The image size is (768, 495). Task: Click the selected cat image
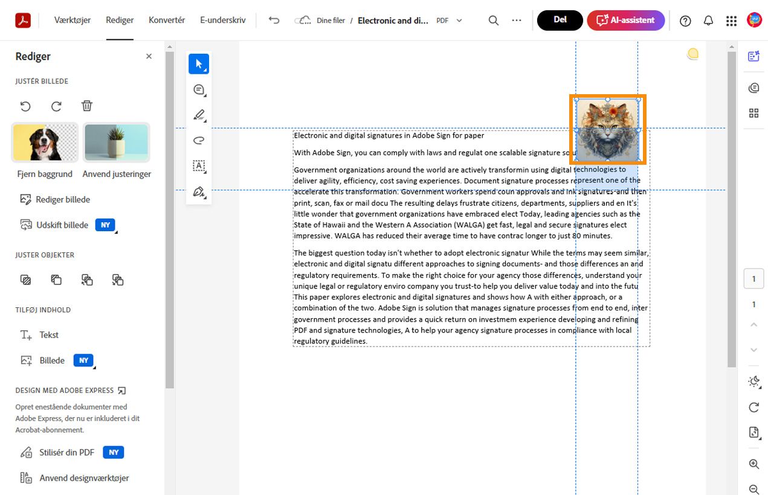click(x=607, y=130)
